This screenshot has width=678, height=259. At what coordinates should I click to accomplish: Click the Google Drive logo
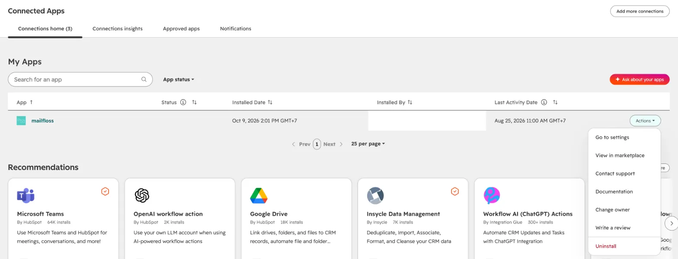[259, 195]
